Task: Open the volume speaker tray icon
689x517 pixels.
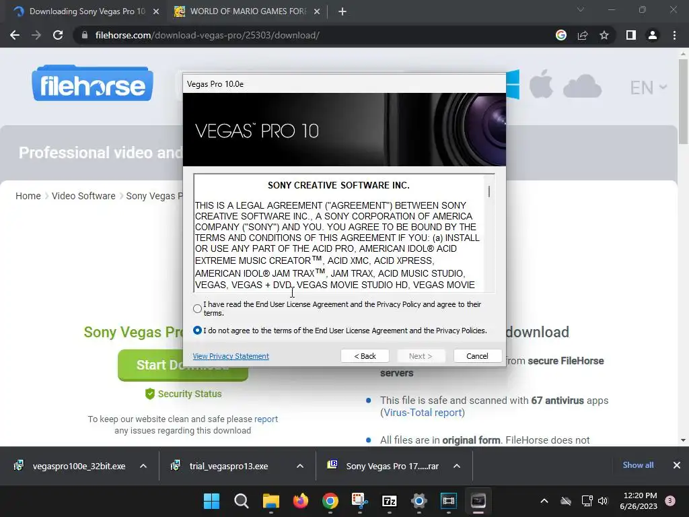Action: point(603,501)
